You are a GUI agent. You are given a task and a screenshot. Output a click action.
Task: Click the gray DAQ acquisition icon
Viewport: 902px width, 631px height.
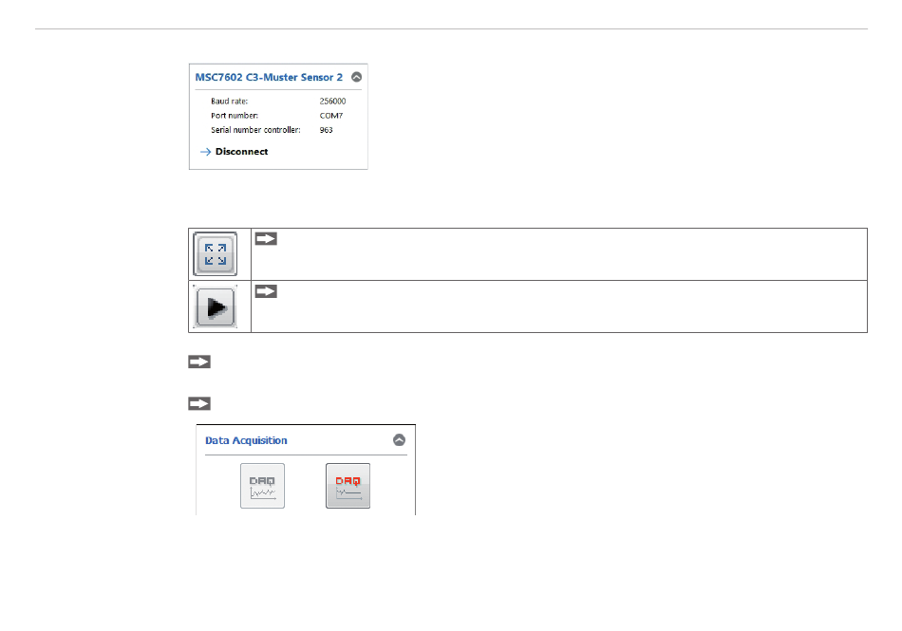(x=262, y=486)
